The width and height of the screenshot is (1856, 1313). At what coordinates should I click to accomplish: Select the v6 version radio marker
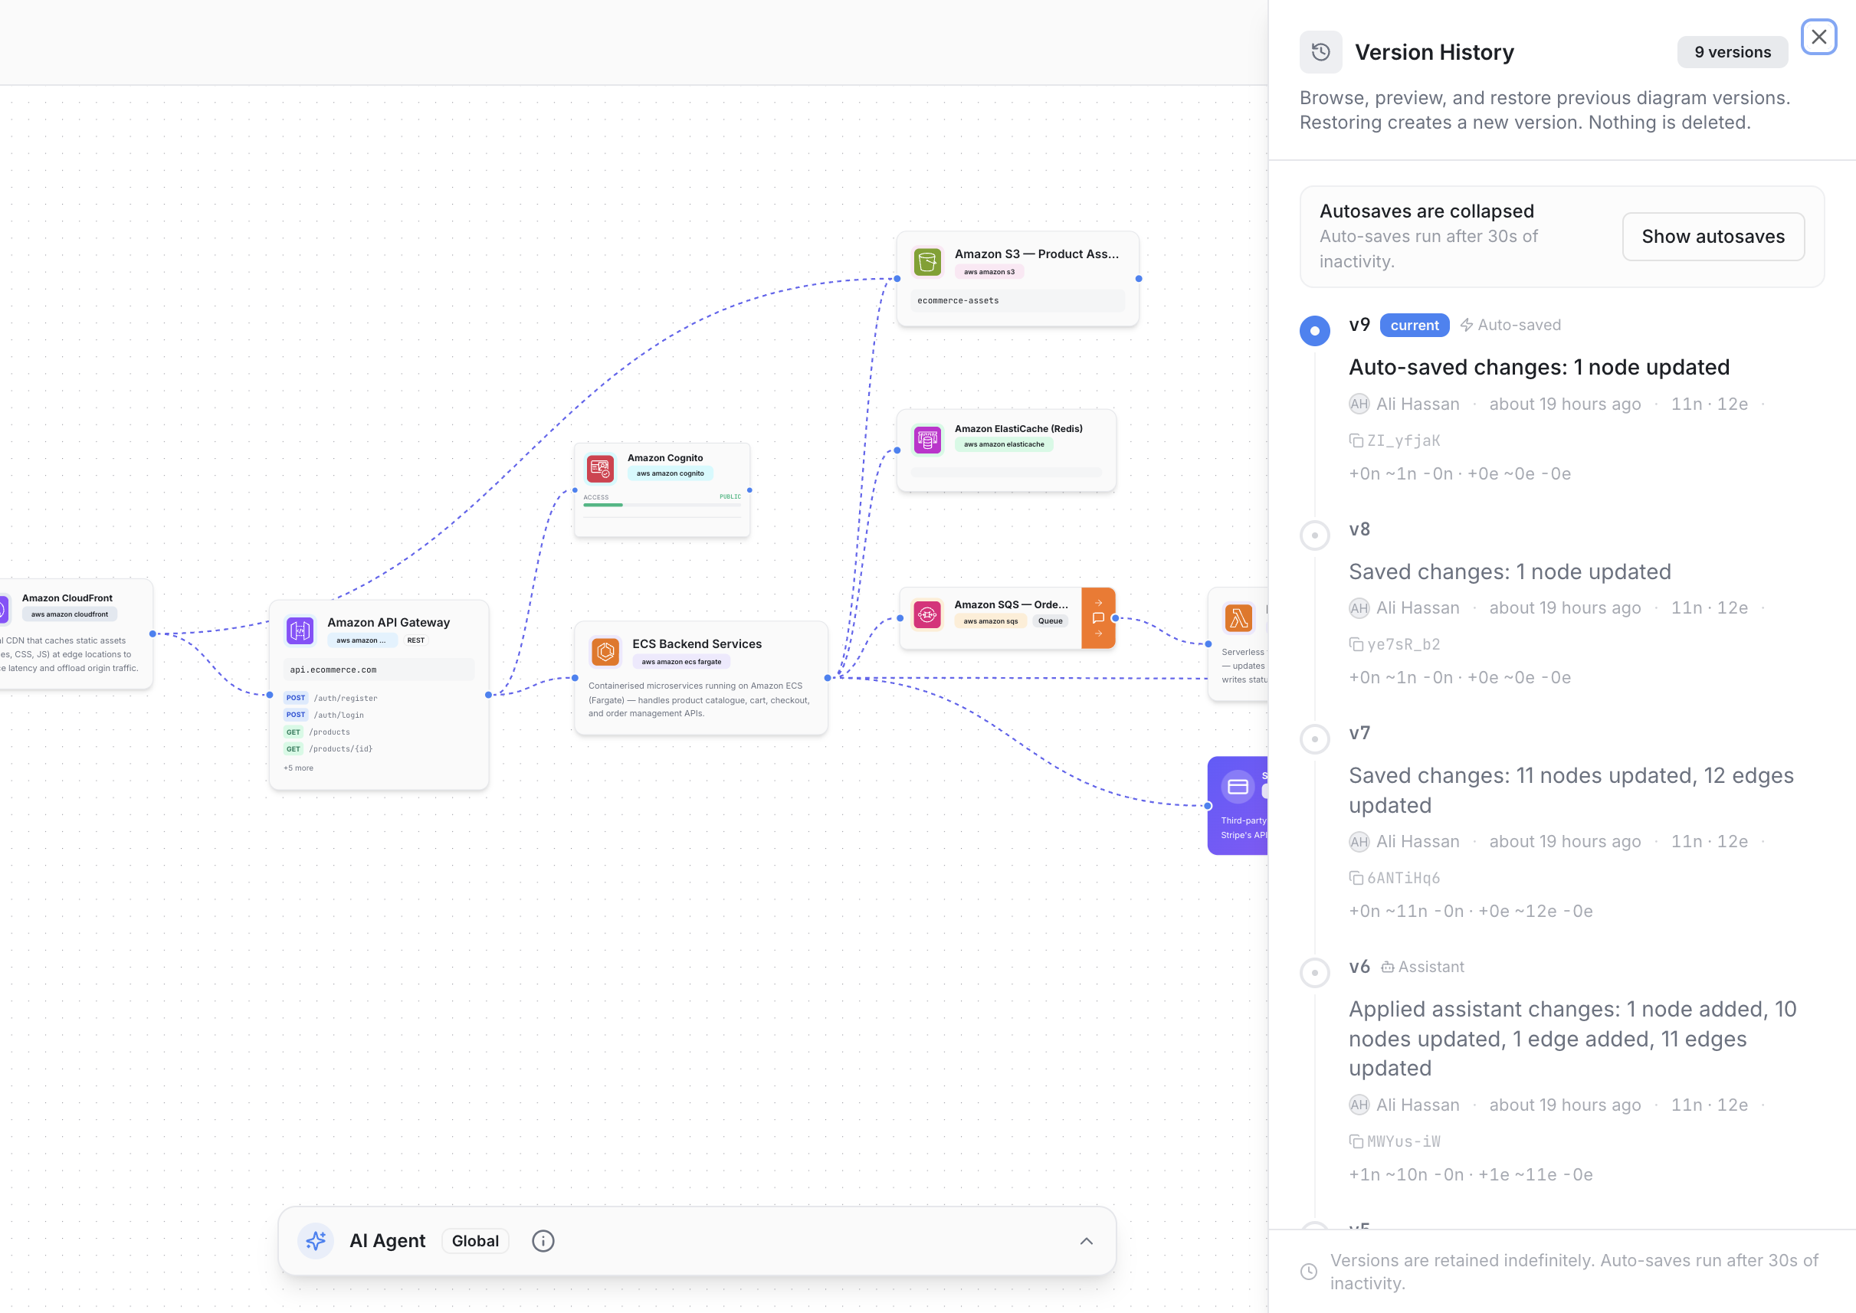(1314, 973)
